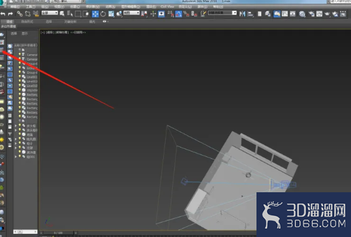This screenshot has width=351, height=237.
Task: Toggle the Angle Snap button
Action: (178, 14)
